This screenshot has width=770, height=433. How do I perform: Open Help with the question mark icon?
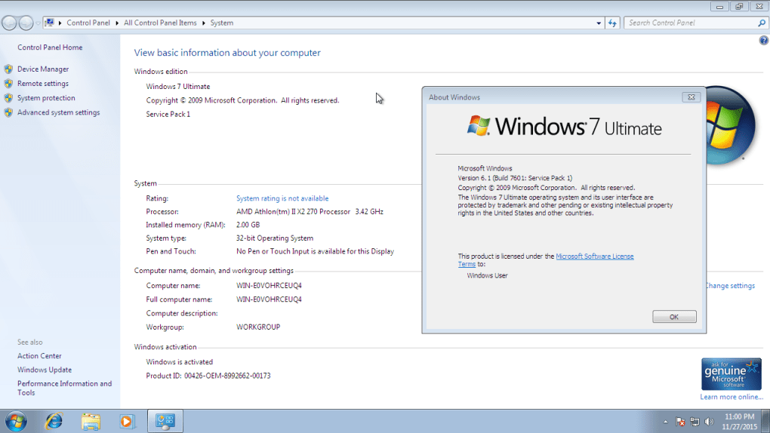pyautogui.click(x=764, y=41)
